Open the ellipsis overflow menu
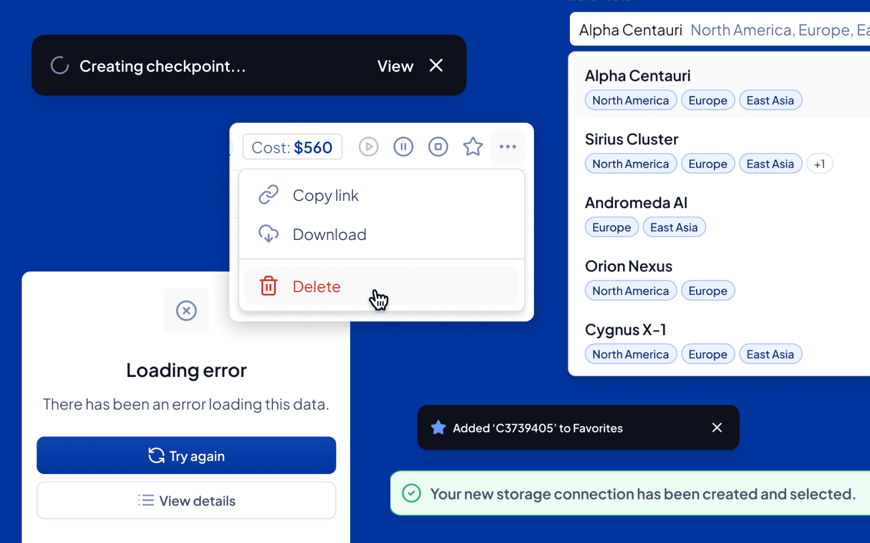Image resolution: width=870 pixels, height=543 pixels. click(x=507, y=146)
